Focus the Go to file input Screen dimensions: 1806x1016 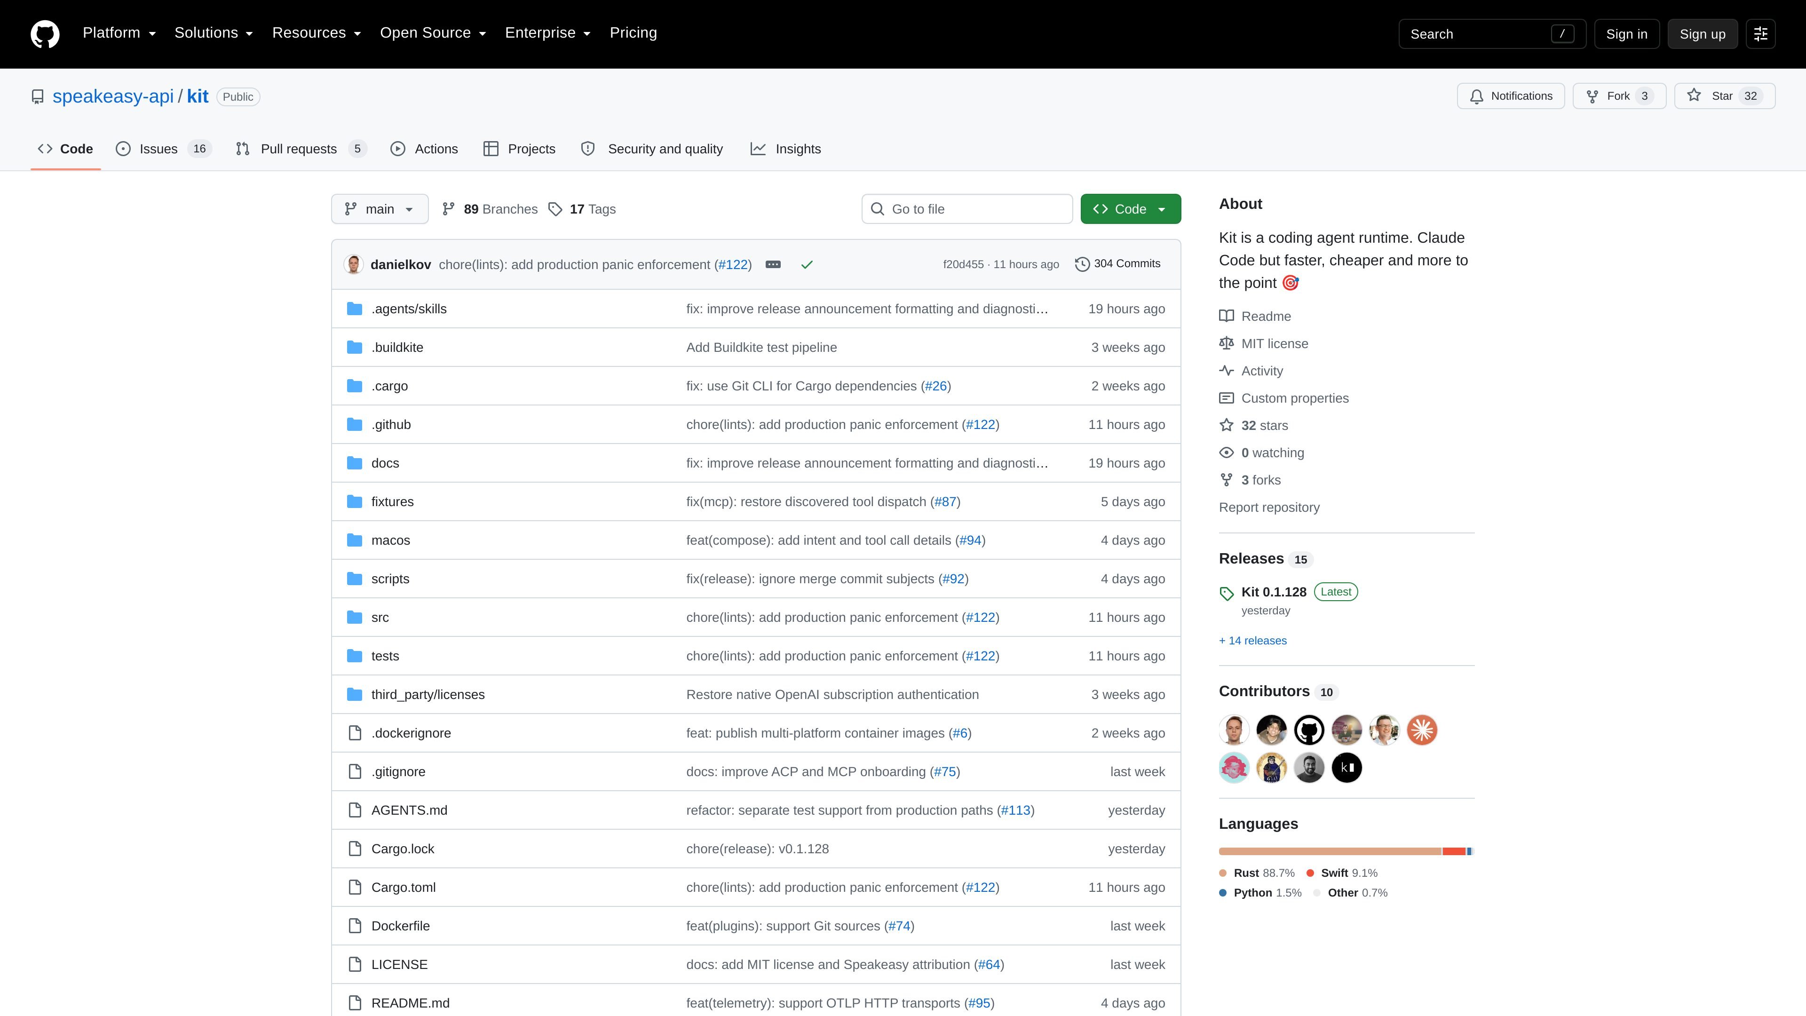[x=967, y=209]
